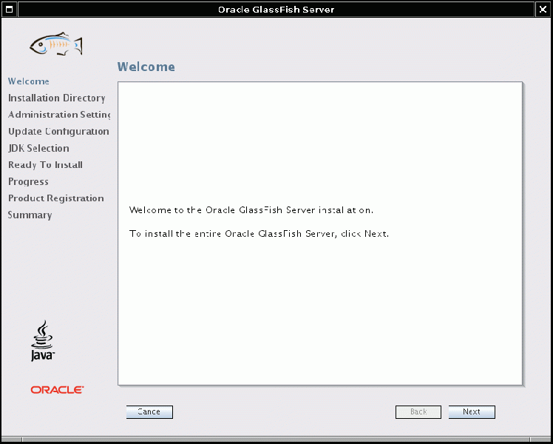Click the GlassFish fish logo
553x444 pixels.
pos(56,44)
